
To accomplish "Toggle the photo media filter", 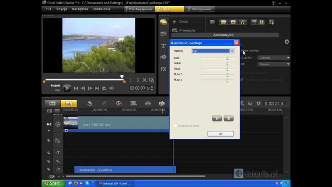I will 233,22.
